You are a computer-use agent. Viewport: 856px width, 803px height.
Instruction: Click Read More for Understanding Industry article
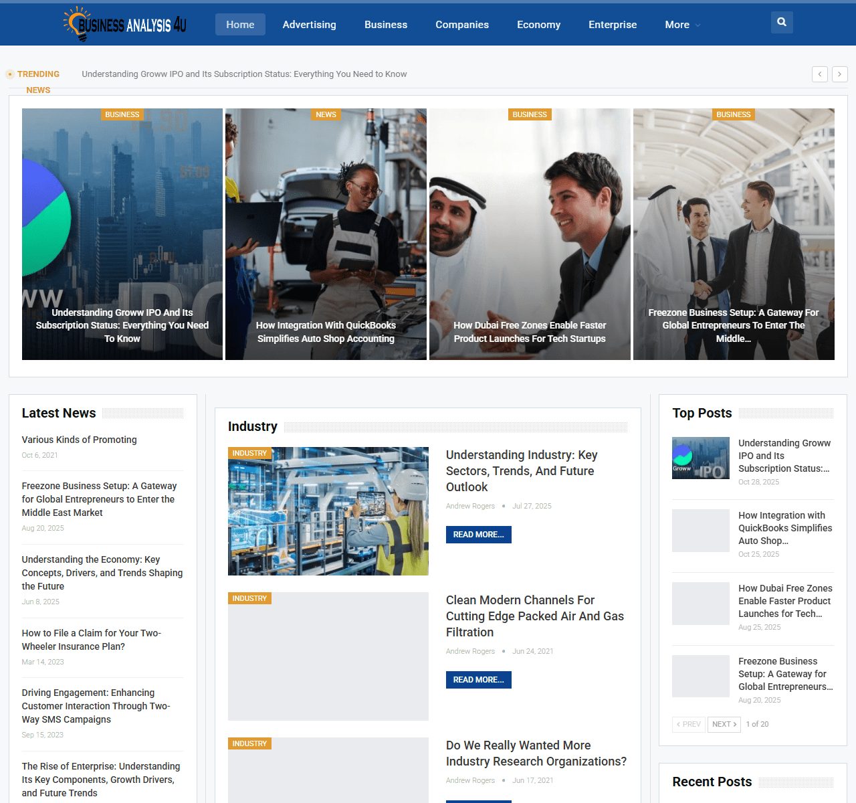click(x=478, y=535)
